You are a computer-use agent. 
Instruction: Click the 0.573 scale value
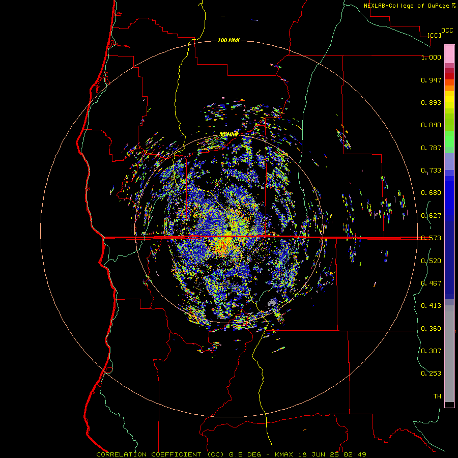coord(431,238)
